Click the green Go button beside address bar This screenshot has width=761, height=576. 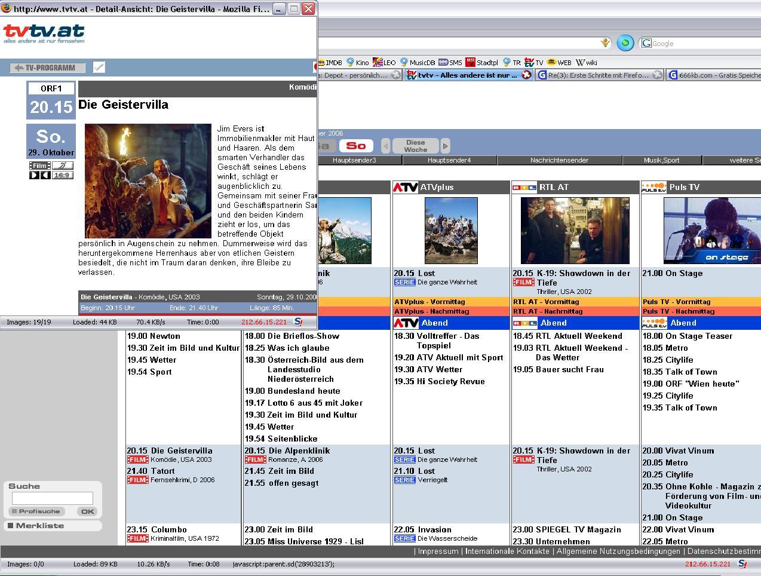pyautogui.click(x=625, y=43)
